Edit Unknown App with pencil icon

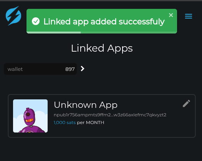pyautogui.click(x=186, y=103)
